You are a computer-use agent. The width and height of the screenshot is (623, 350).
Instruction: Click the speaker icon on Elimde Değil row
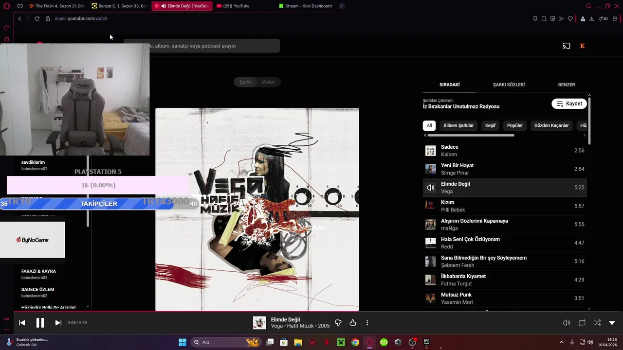[430, 188]
